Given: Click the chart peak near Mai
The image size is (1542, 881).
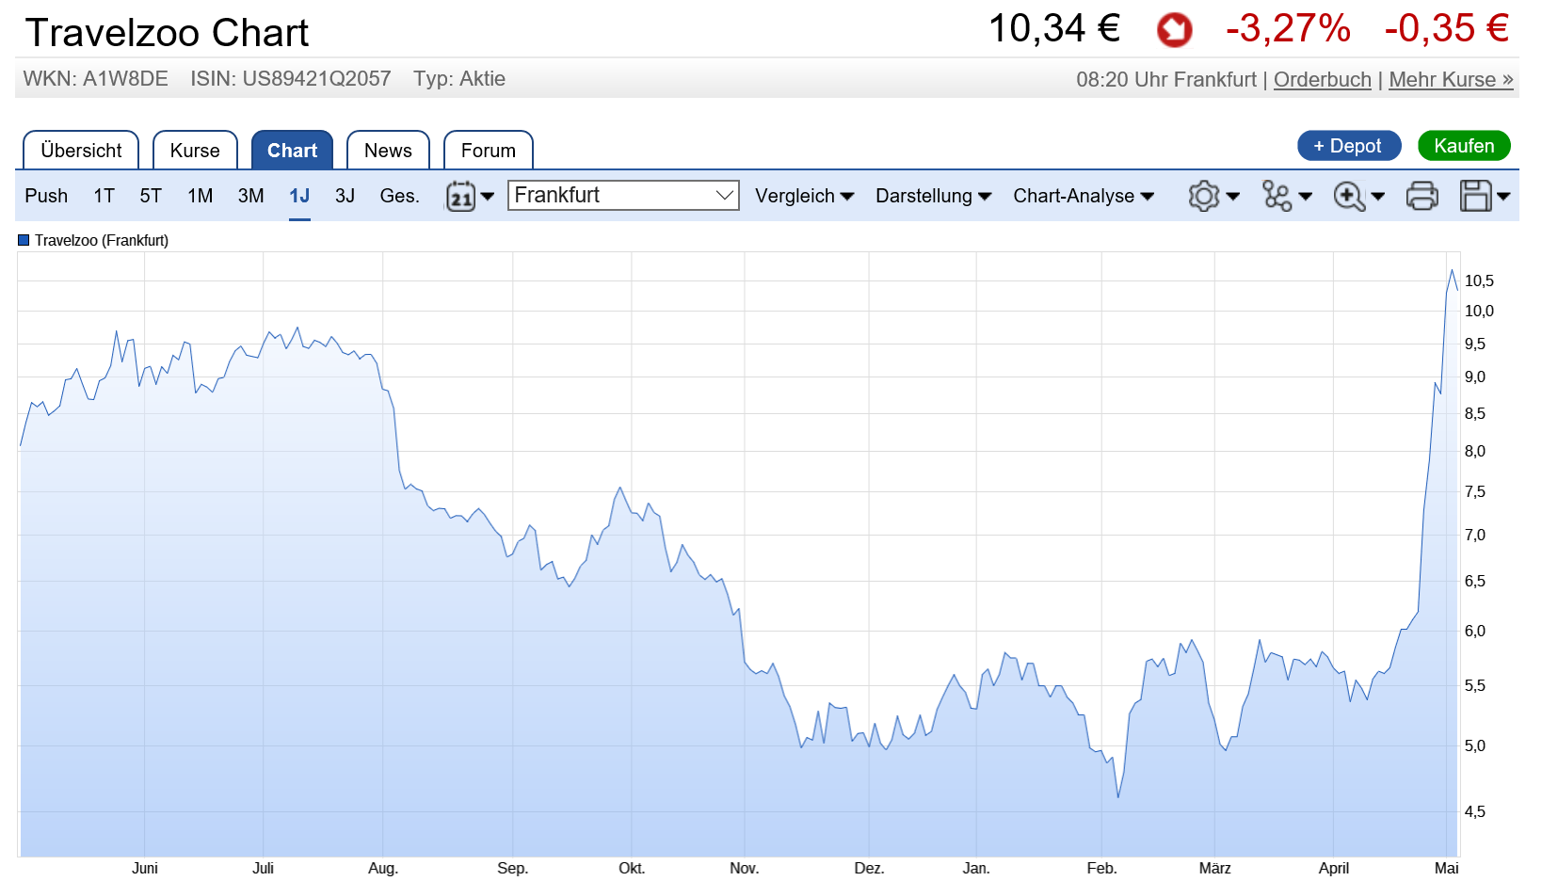Looking at the screenshot, I should [1452, 271].
